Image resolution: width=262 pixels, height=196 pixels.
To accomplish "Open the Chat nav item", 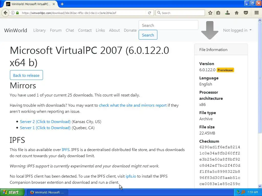I will 70,30.
